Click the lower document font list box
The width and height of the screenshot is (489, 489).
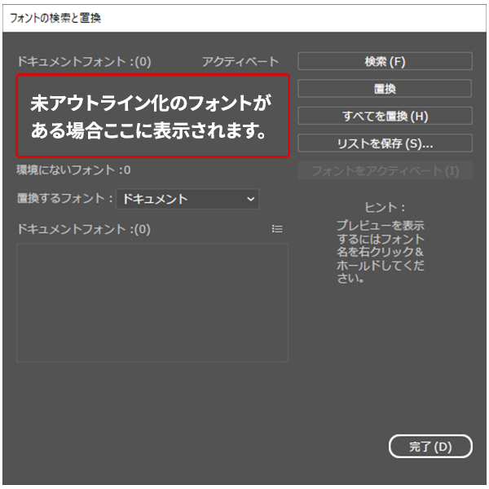click(152, 302)
